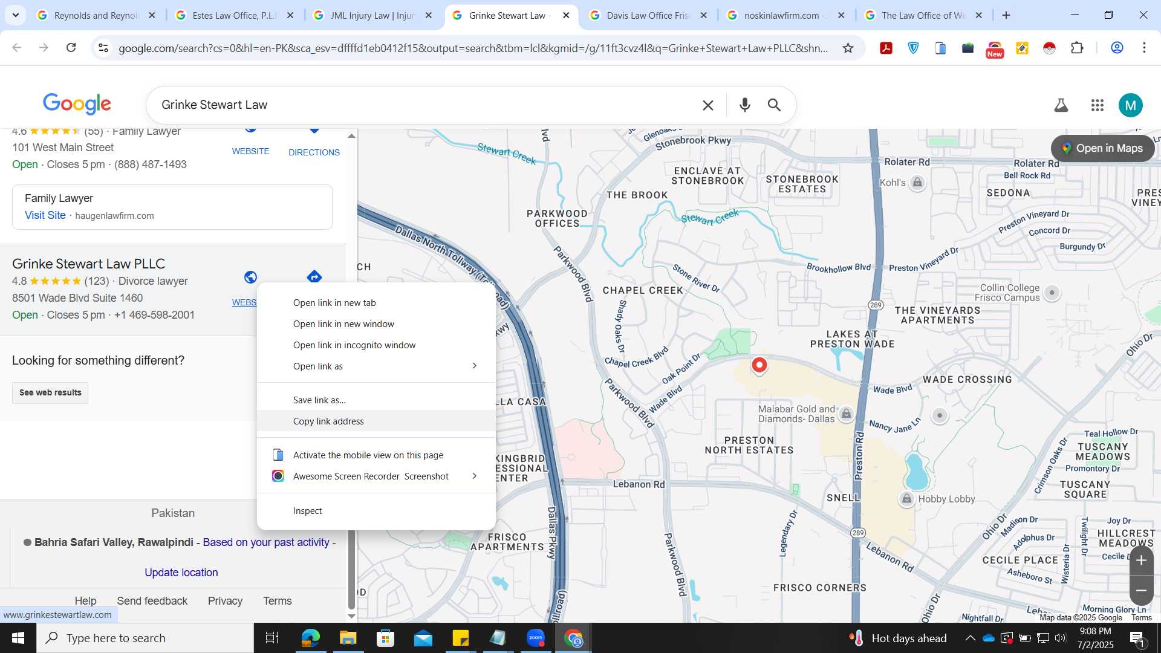
Task: Open Microsoft Edge from the taskbar
Action: click(x=310, y=638)
